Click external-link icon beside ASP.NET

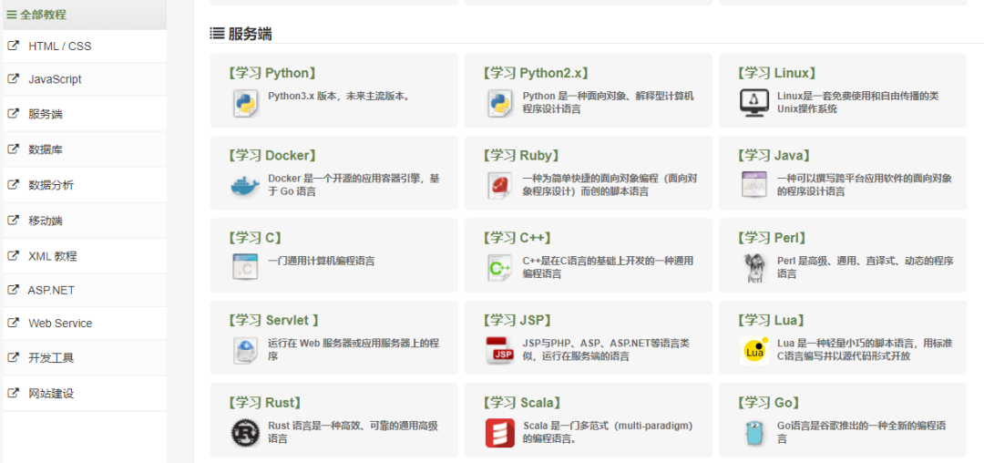pos(13,290)
